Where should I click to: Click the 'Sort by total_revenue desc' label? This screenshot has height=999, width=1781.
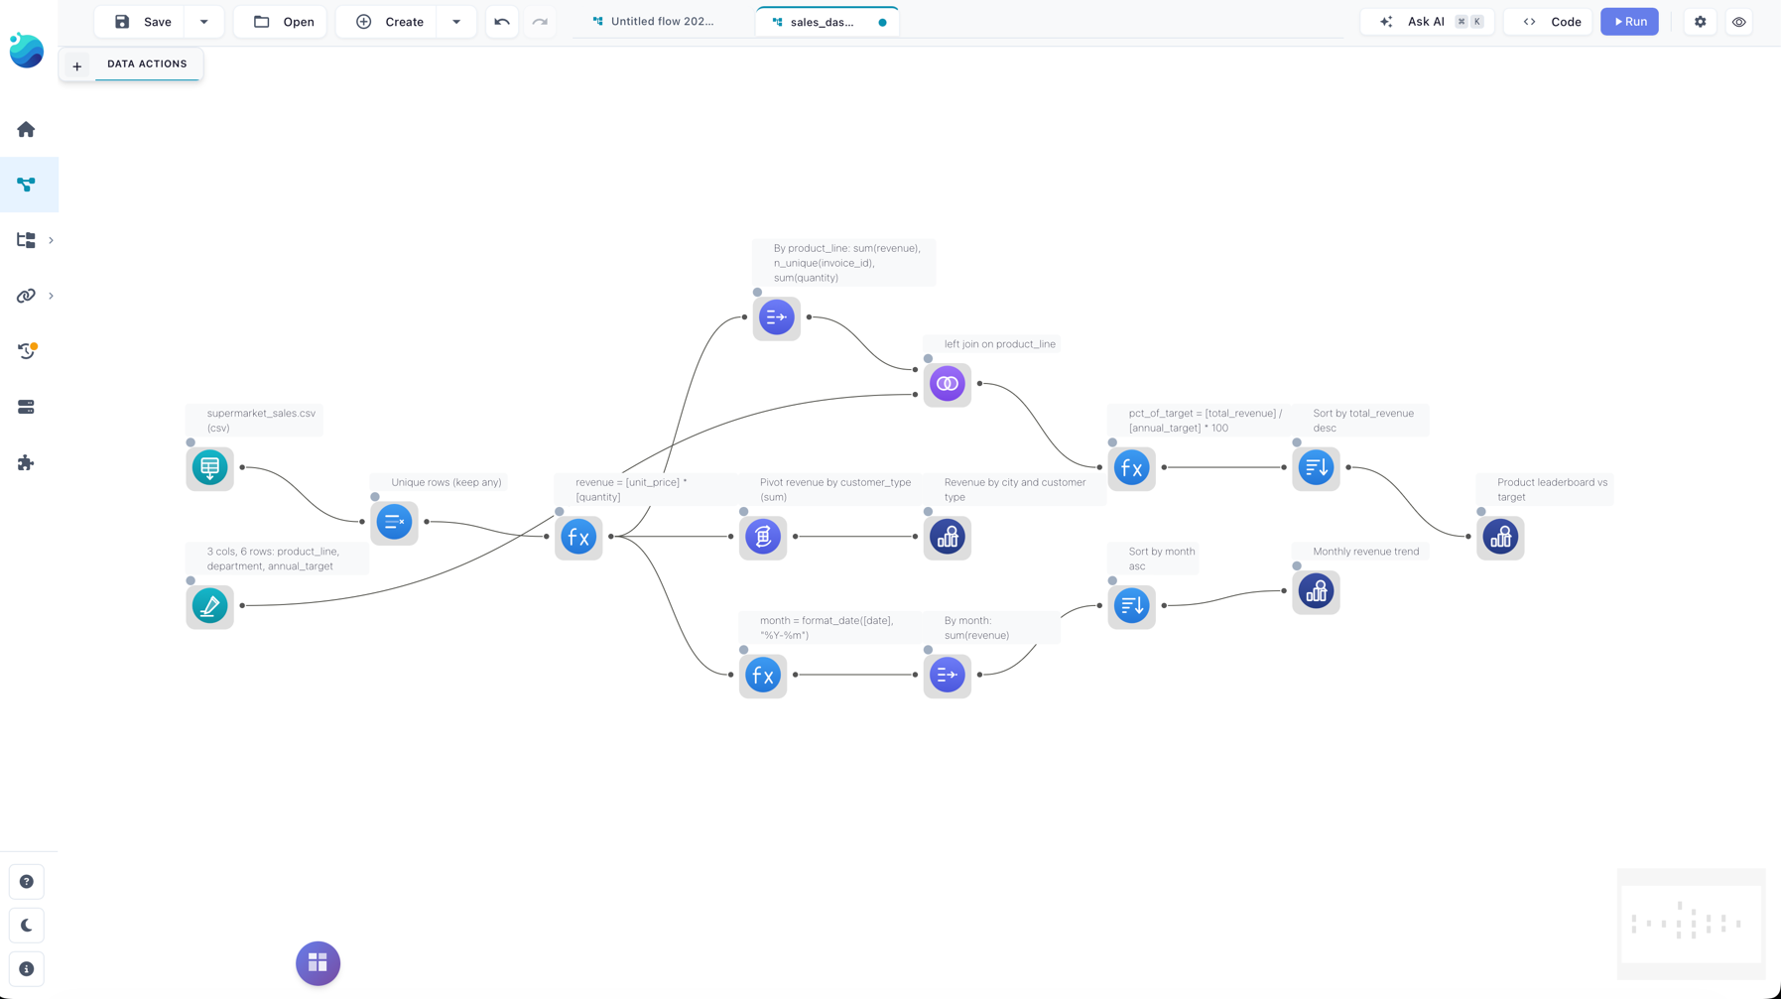click(x=1362, y=421)
